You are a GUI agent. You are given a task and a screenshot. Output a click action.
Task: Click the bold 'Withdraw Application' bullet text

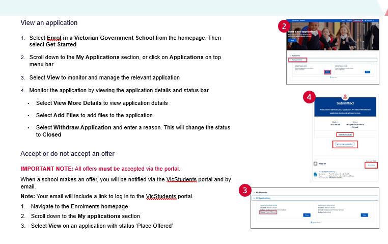(82, 127)
